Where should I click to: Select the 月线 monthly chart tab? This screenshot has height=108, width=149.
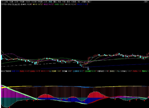click(x=59, y=2)
